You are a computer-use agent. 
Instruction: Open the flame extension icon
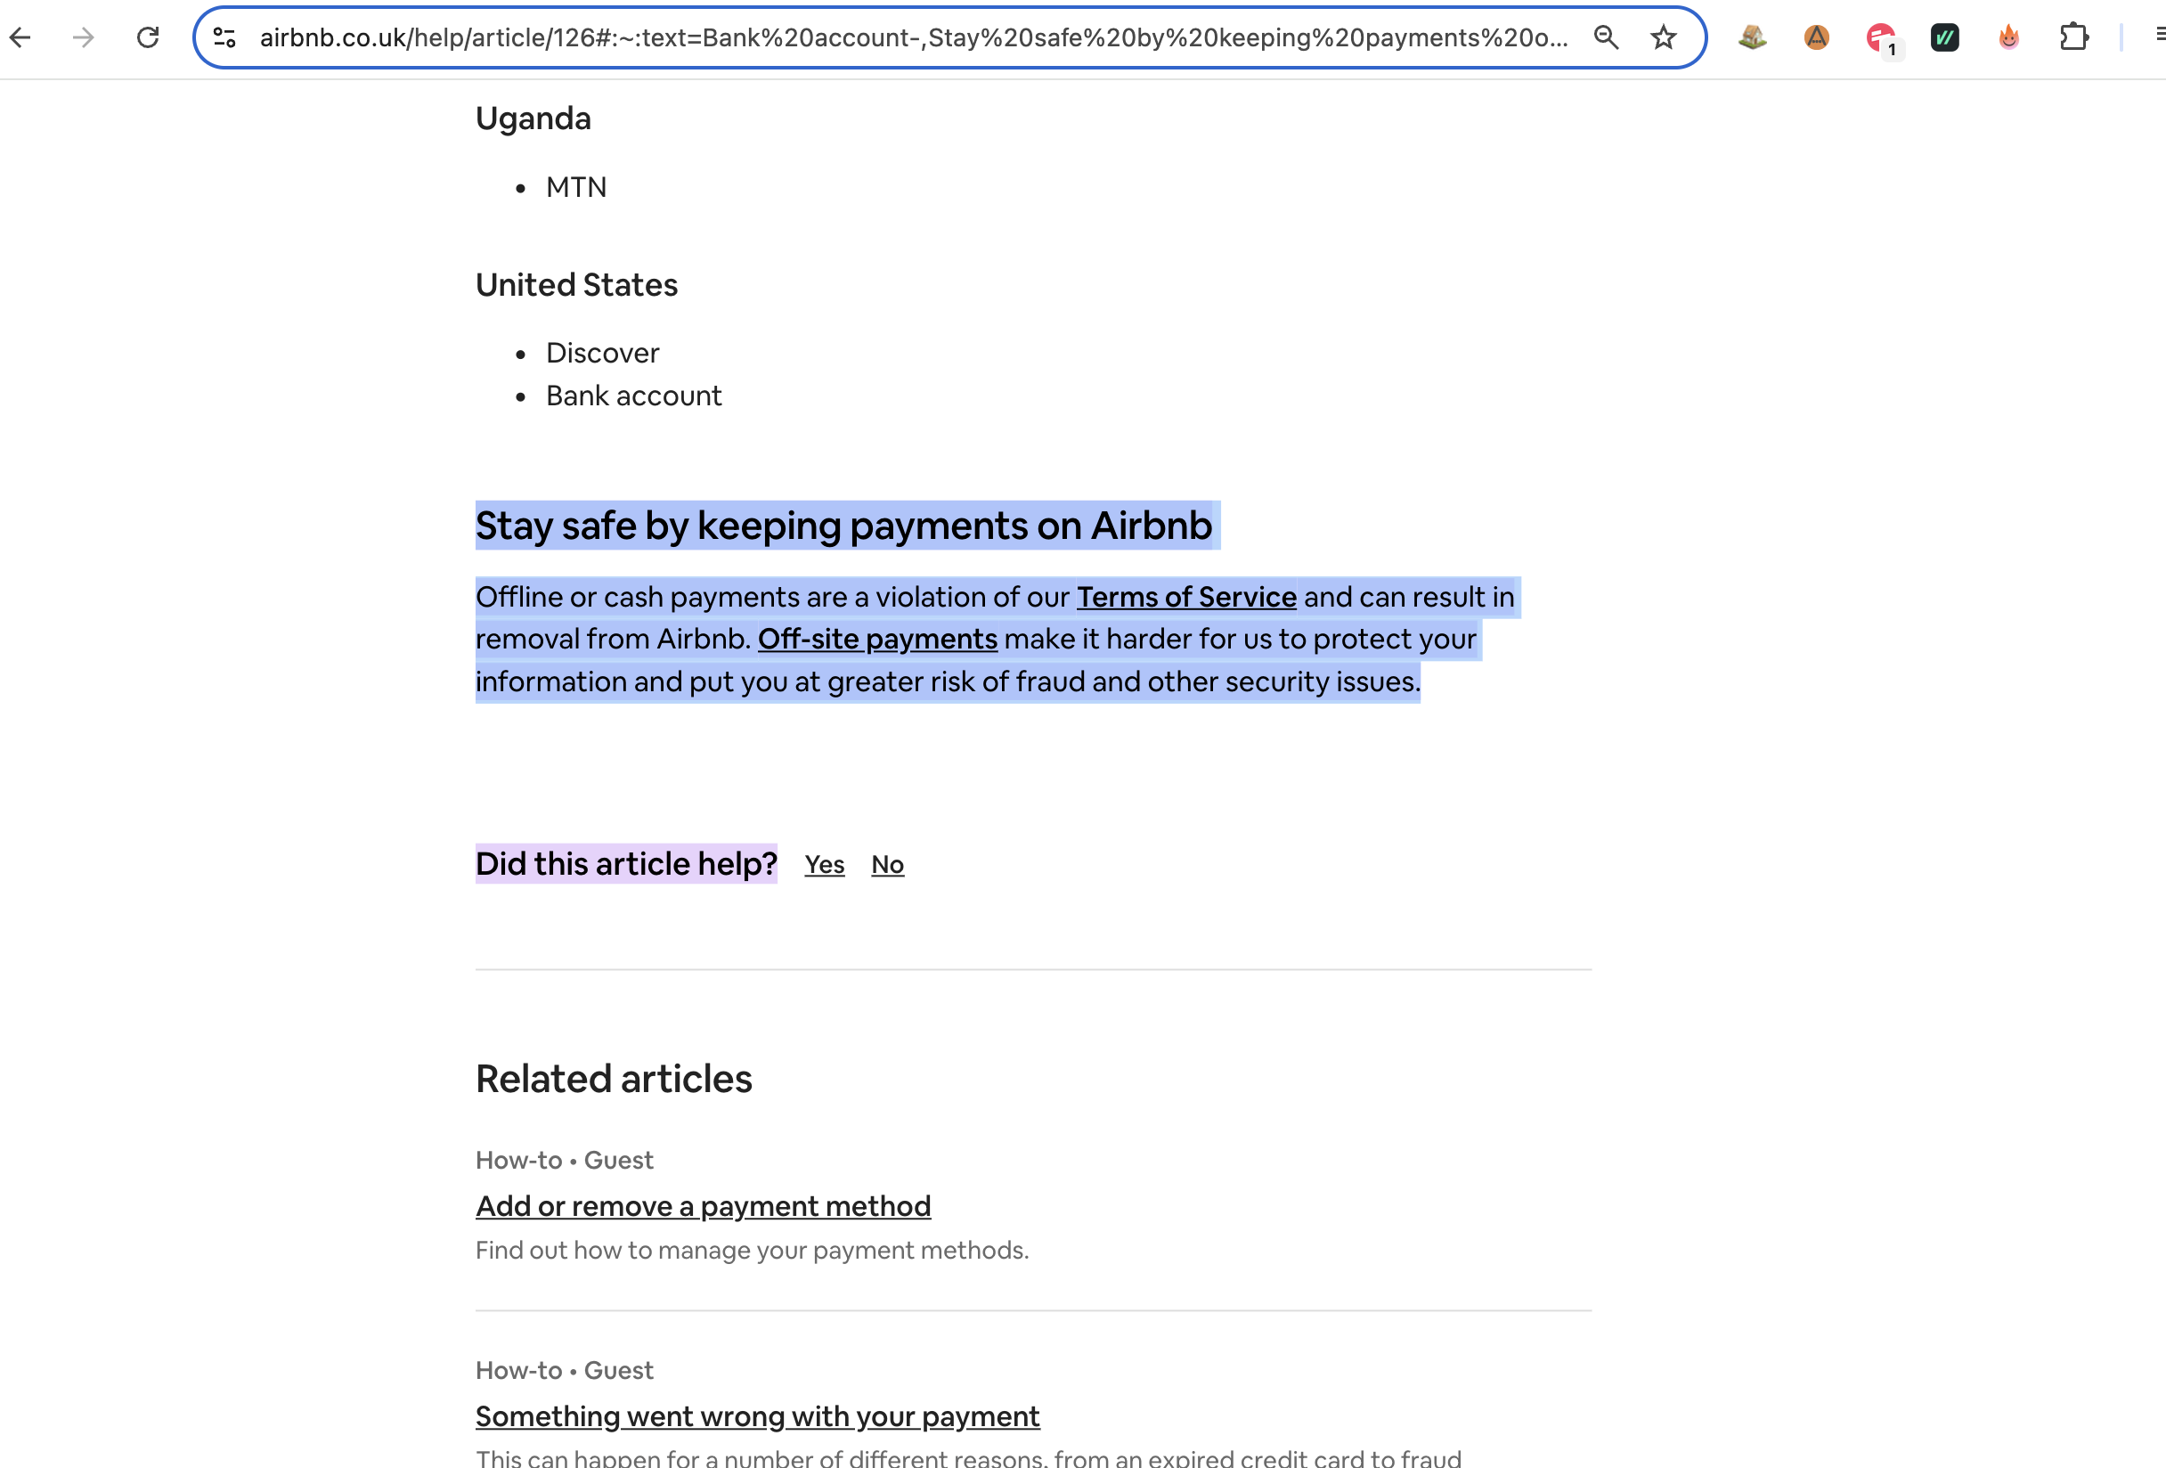coord(2009,37)
